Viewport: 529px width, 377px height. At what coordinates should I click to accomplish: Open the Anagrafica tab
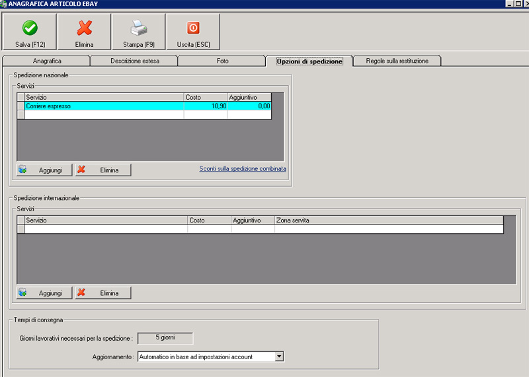point(46,61)
